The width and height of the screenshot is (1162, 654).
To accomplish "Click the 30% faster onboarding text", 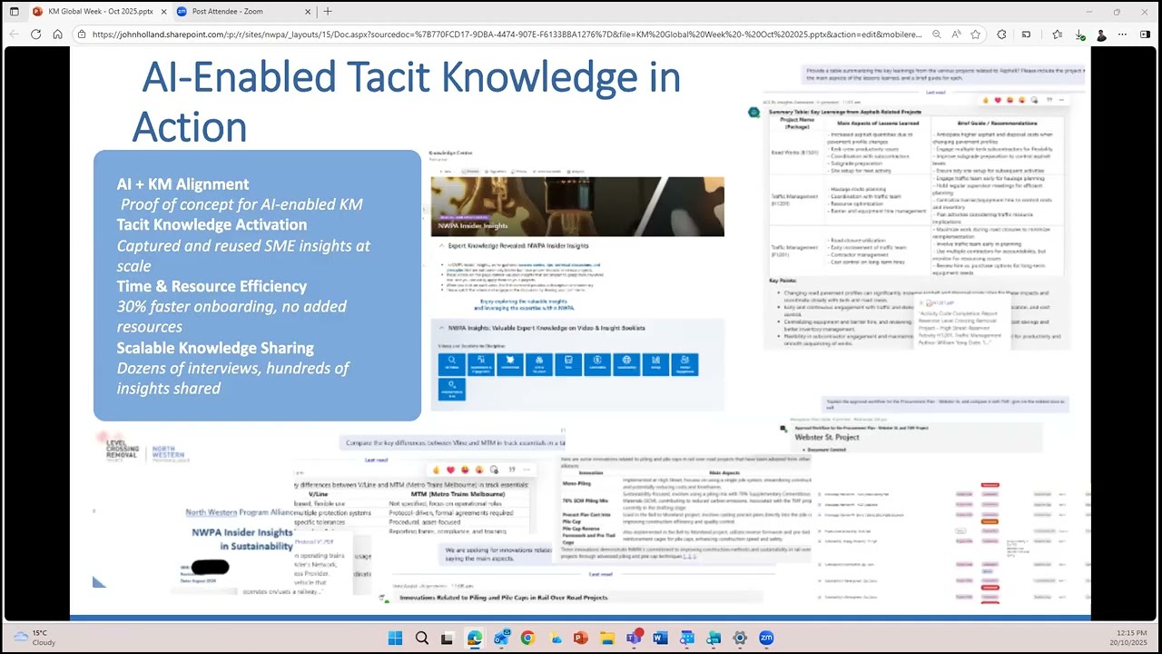I will tap(231, 316).
